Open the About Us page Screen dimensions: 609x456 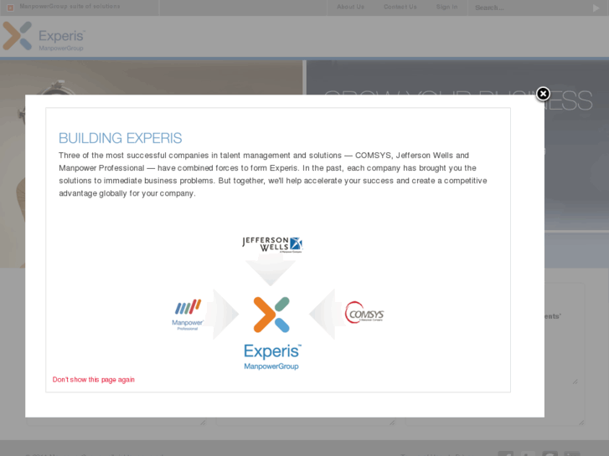[350, 7]
